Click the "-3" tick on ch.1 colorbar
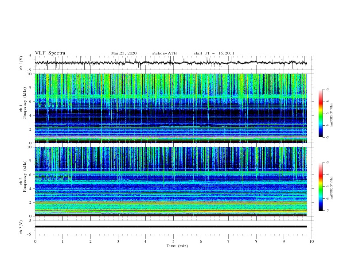 327,89
